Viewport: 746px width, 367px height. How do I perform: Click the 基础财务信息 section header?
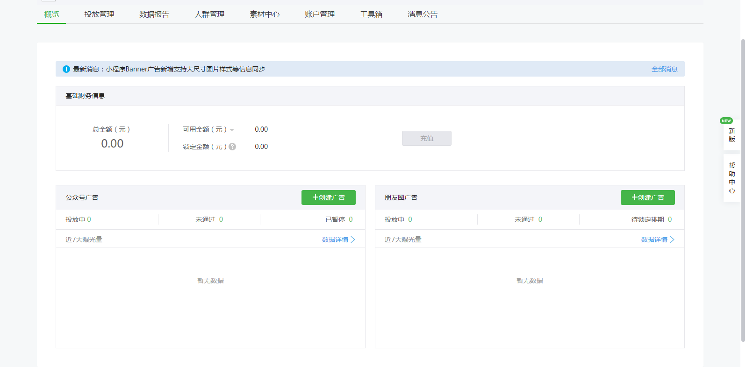pos(370,96)
